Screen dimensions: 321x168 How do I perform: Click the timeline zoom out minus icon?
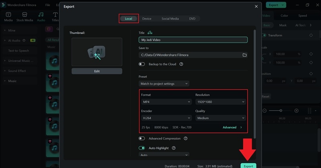pyautogui.click(x=264, y=111)
